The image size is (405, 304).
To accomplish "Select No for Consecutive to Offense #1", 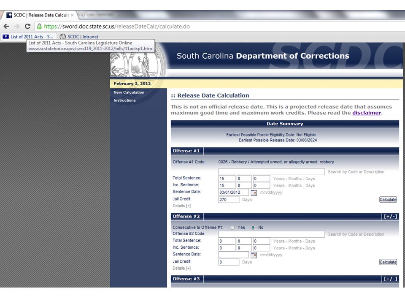I will point(253,228).
